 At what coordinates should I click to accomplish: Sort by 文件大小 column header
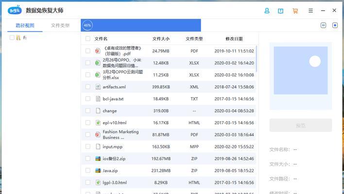161,39
